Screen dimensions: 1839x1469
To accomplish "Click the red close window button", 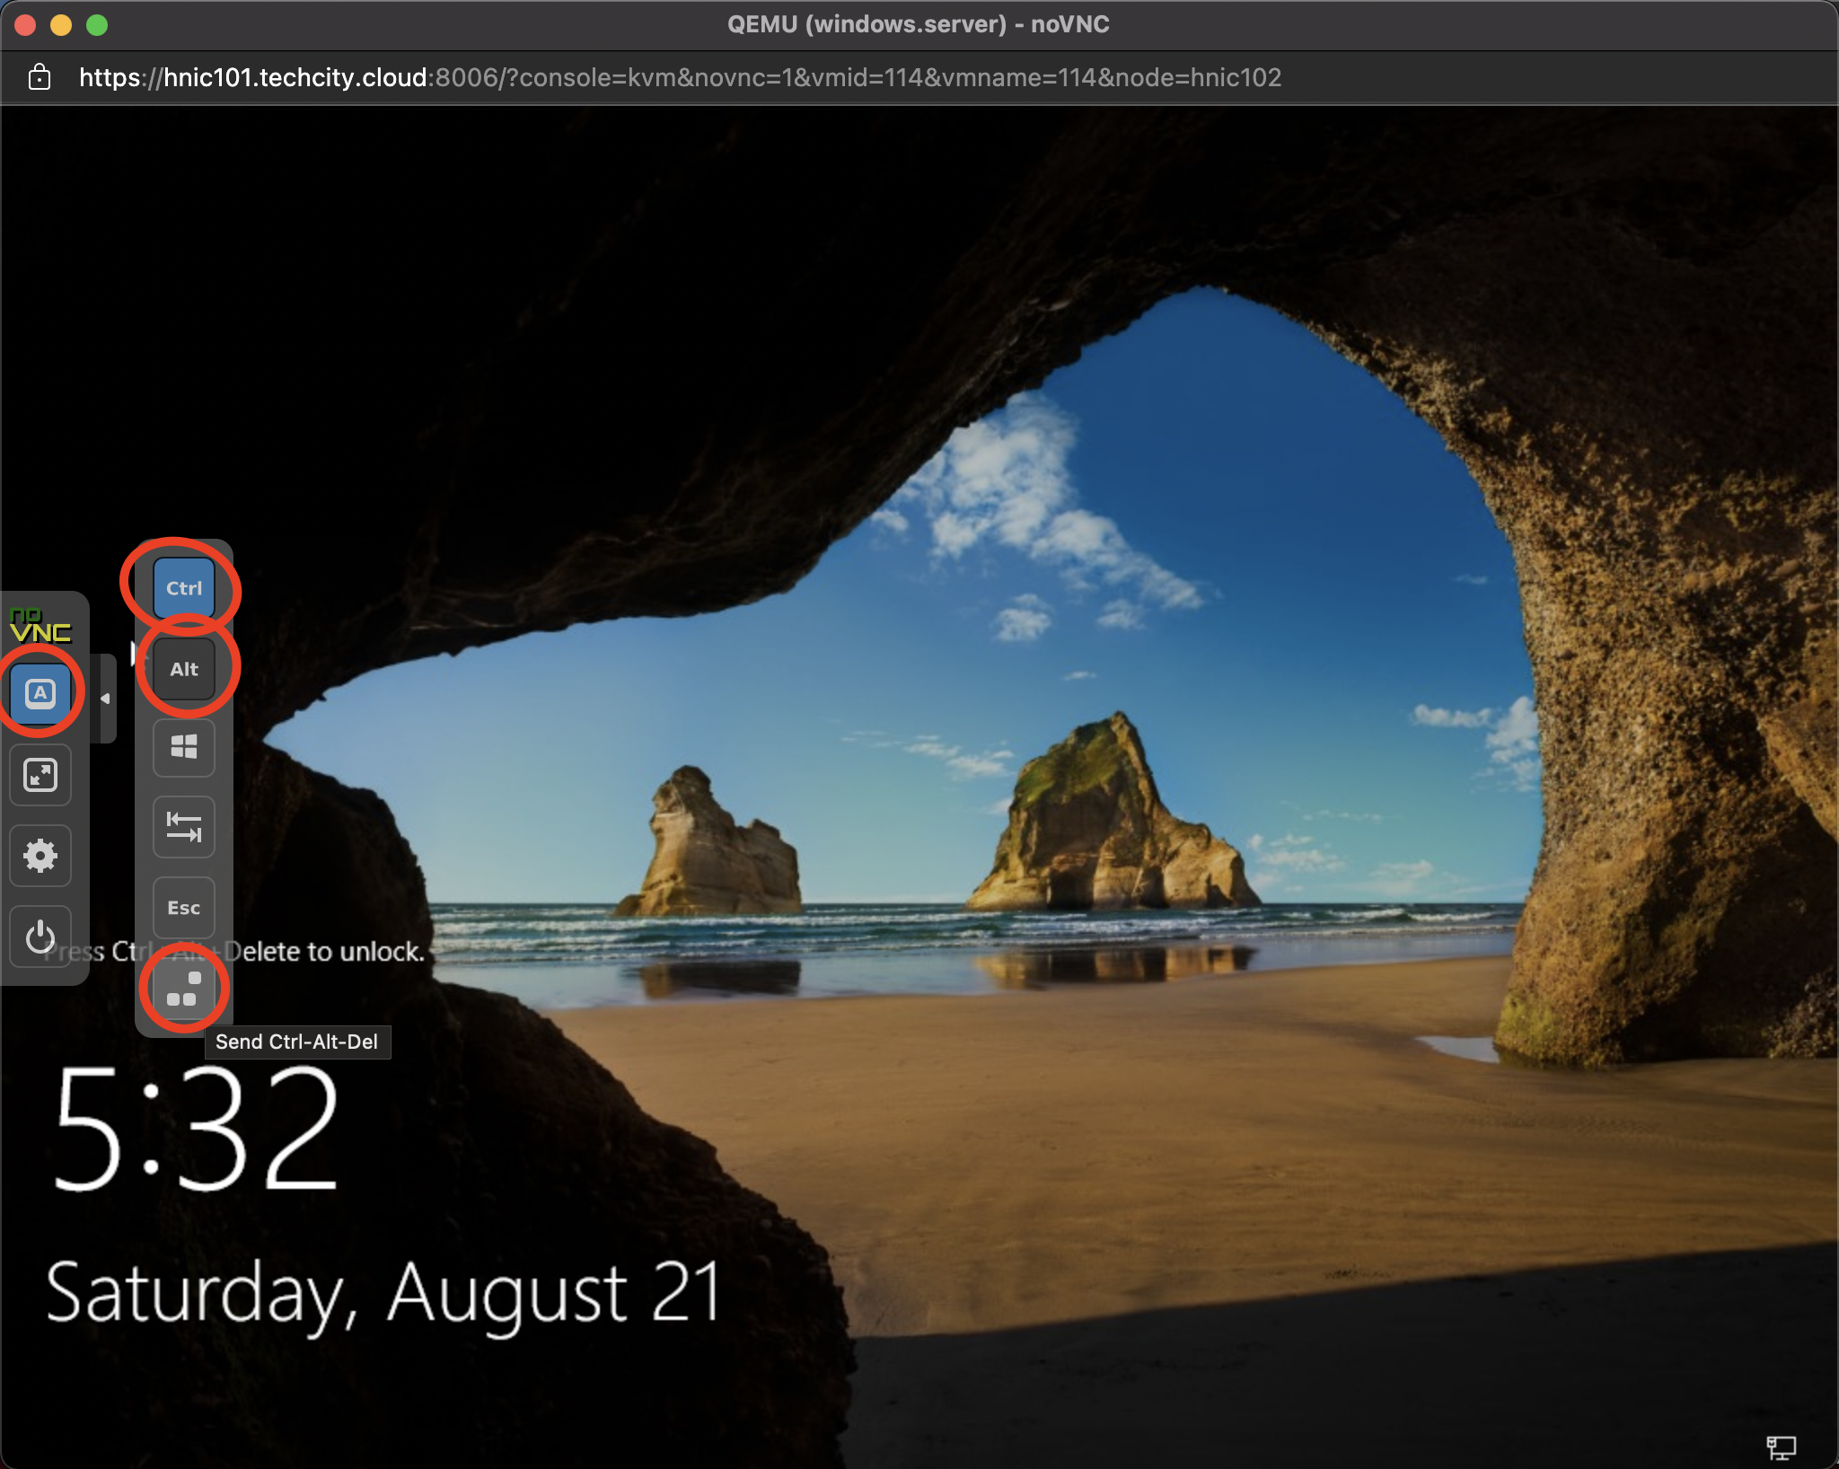I will 25,25.
